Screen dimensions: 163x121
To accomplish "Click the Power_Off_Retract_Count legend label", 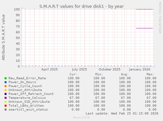I will coord(31,94).
